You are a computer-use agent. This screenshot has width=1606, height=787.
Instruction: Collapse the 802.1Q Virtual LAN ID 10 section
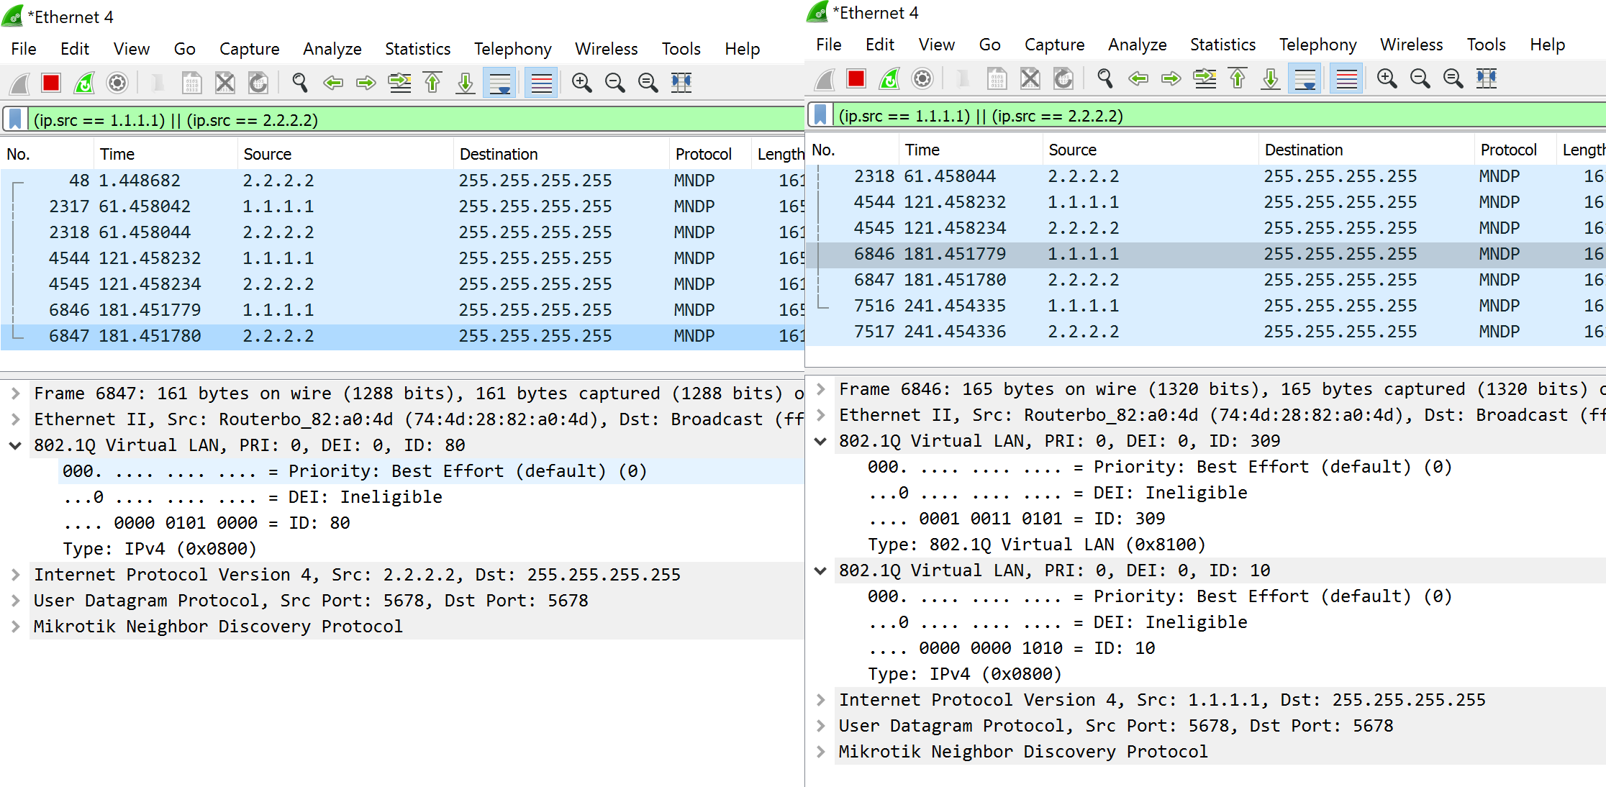(x=820, y=570)
